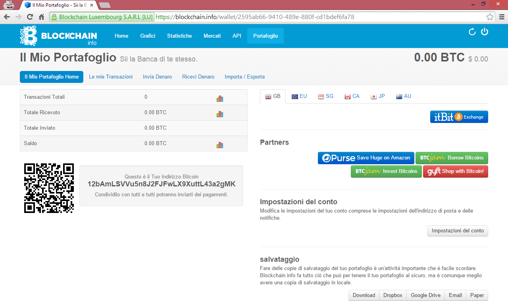Open Chrome hamburger menu

click(x=502, y=17)
